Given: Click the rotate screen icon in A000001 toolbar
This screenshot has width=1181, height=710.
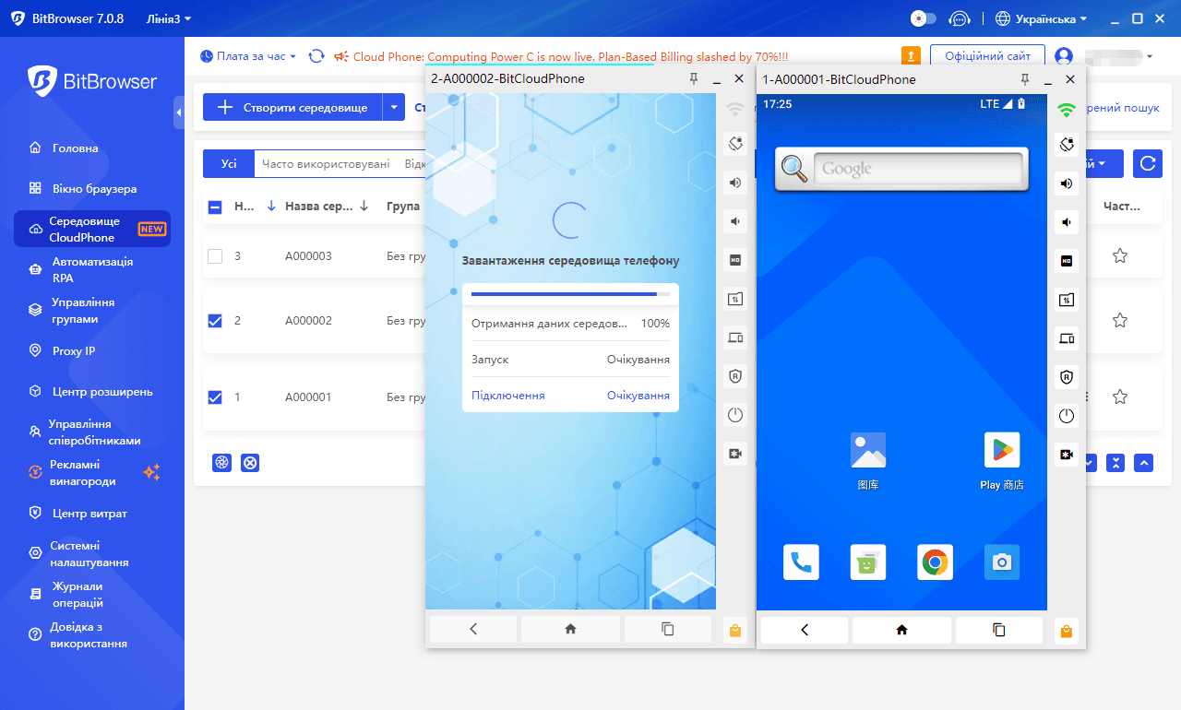Looking at the screenshot, I should coord(1067,145).
